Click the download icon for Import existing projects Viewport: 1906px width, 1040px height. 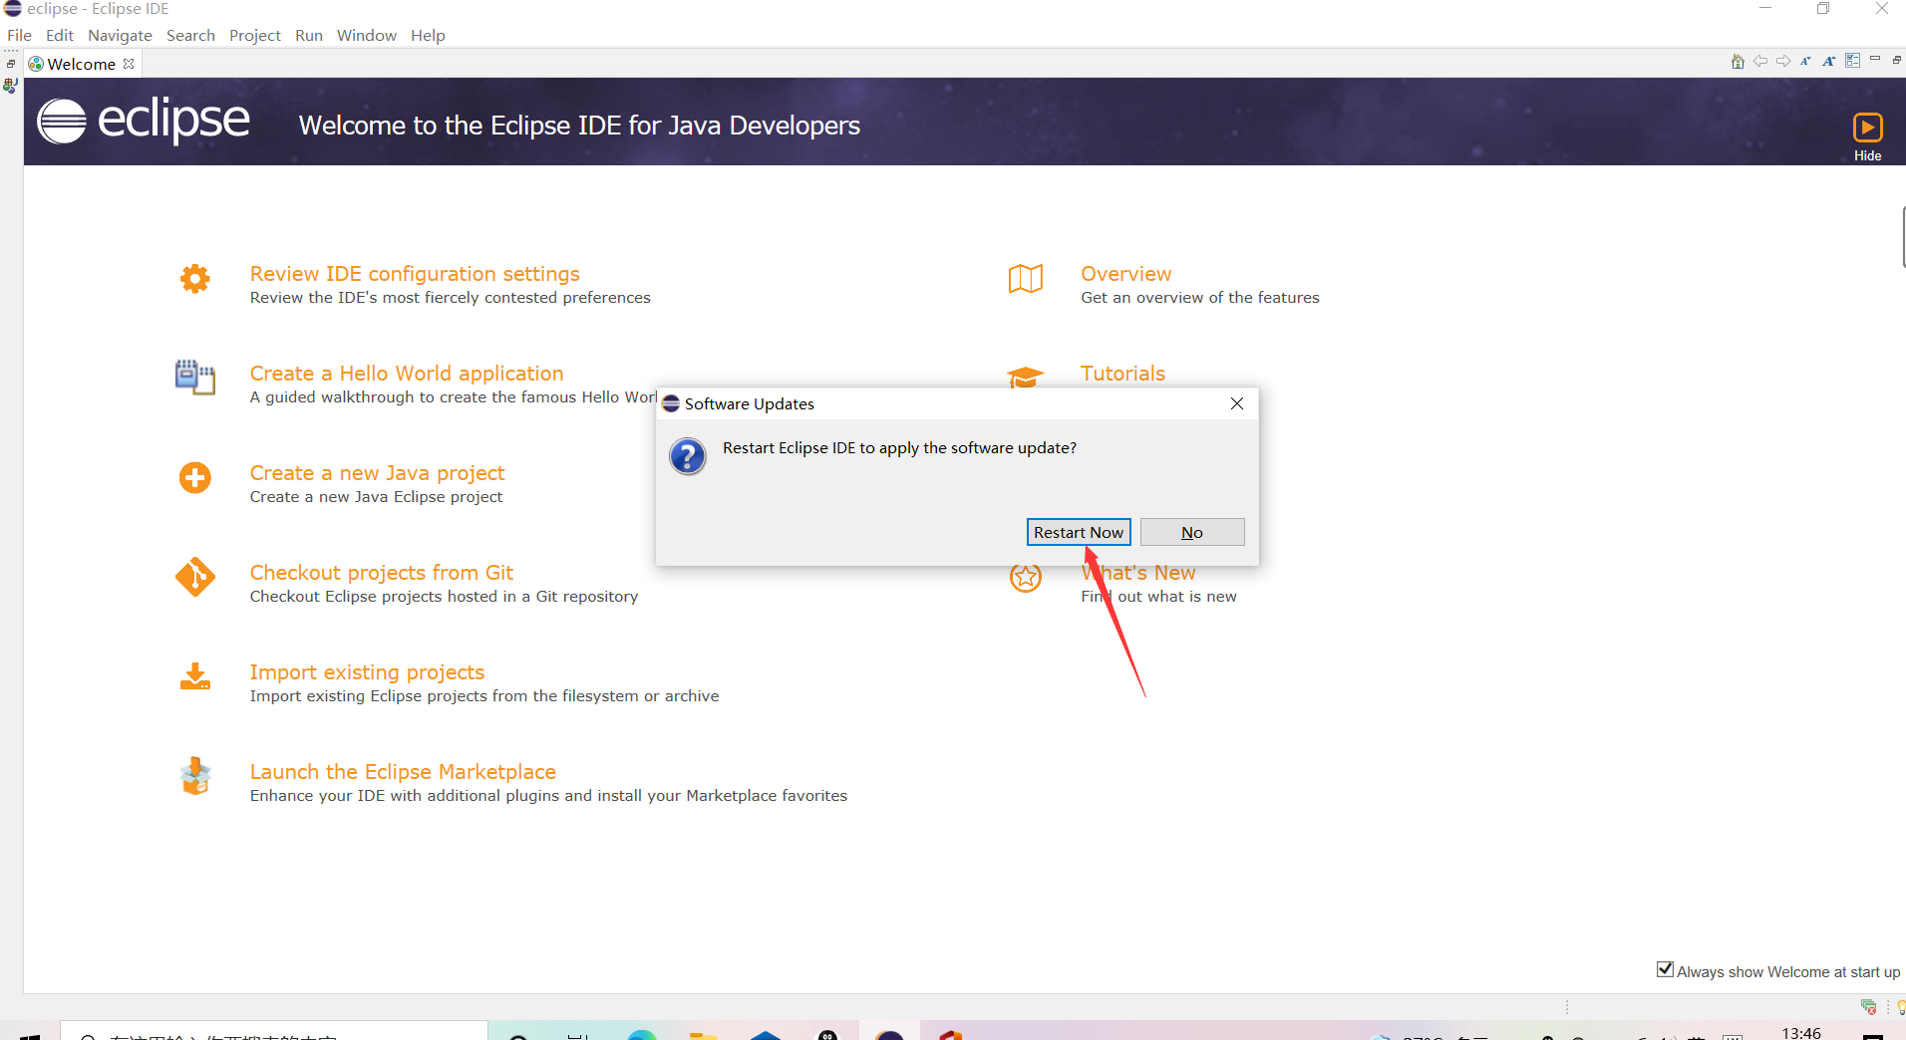tap(195, 676)
